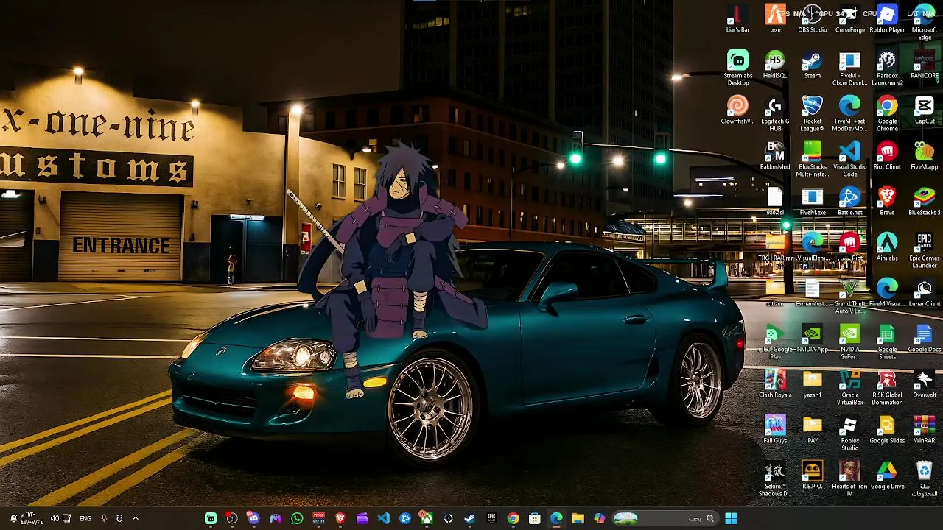Select the Aimlabs desktop icon

point(887,247)
